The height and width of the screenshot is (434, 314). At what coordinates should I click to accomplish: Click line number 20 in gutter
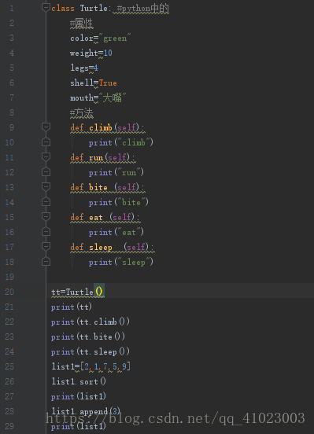coord(9,292)
